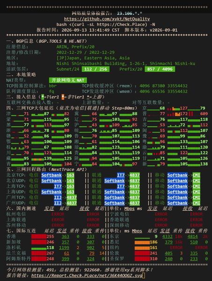Click IT7 in 上海TCP 电信 route

(x=58, y=186)
